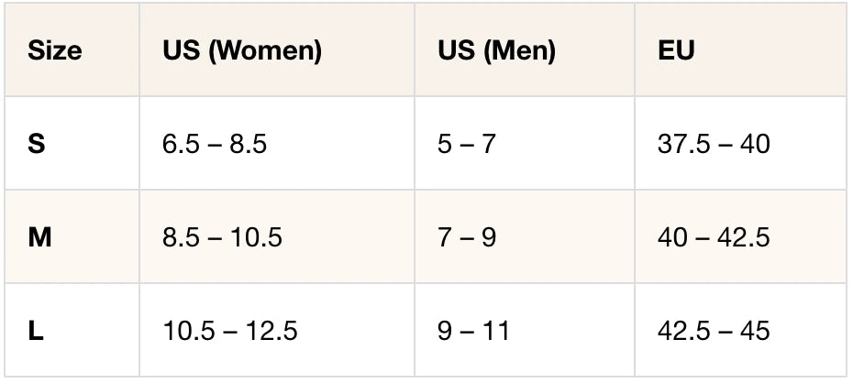The width and height of the screenshot is (853, 383).
Task: Click the women's 8.5 – 10.5 cell
Action: [222, 237]
